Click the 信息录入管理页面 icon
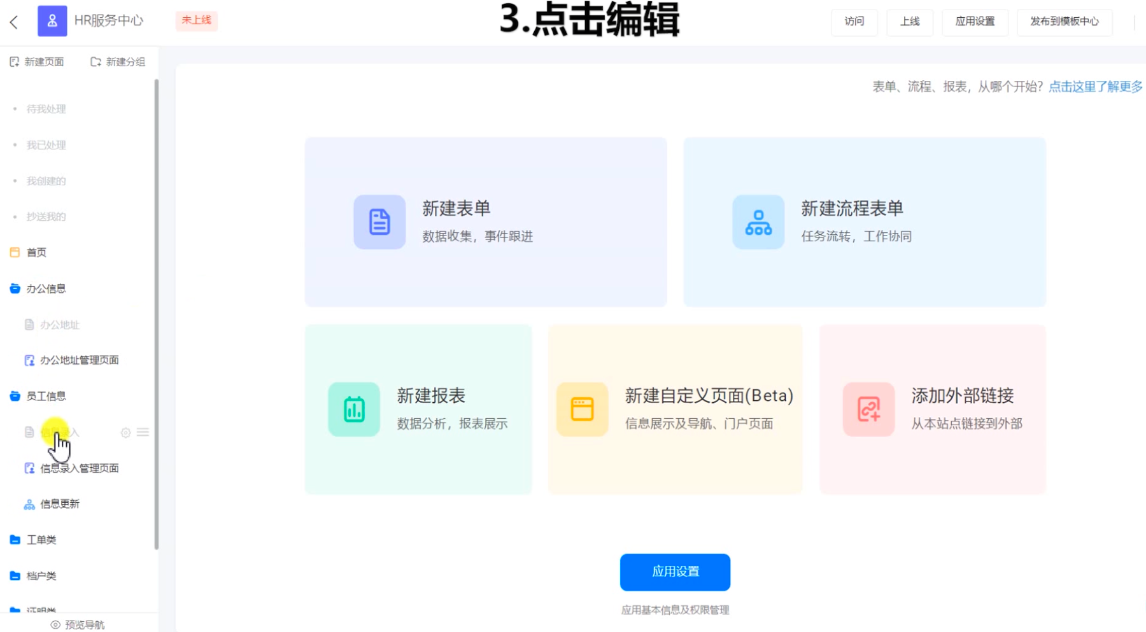The height and width of the screenshot is (632, 1146). pos(29,468)
